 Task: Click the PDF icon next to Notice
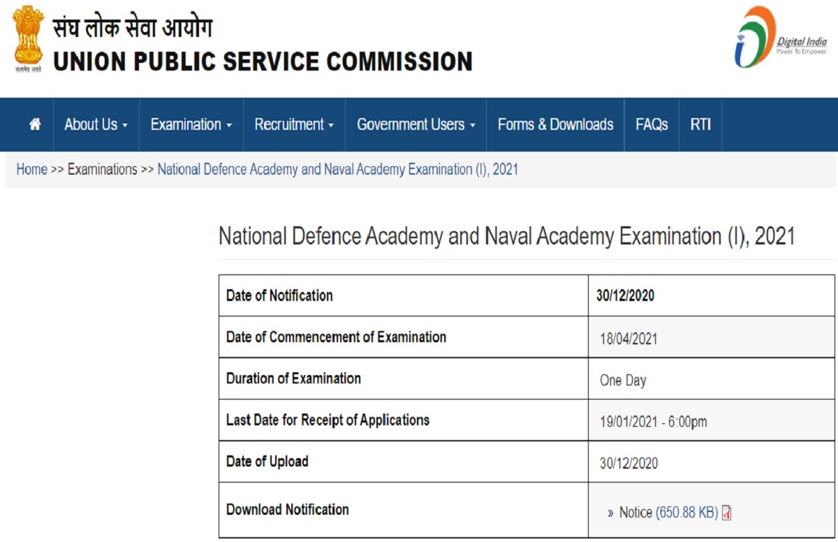(x=727, y=513)
